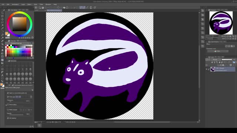Click the Navigator skunk preview thumbnail
Image resolution: width=237 pixels, height=133 pixels.
[221, 23]
